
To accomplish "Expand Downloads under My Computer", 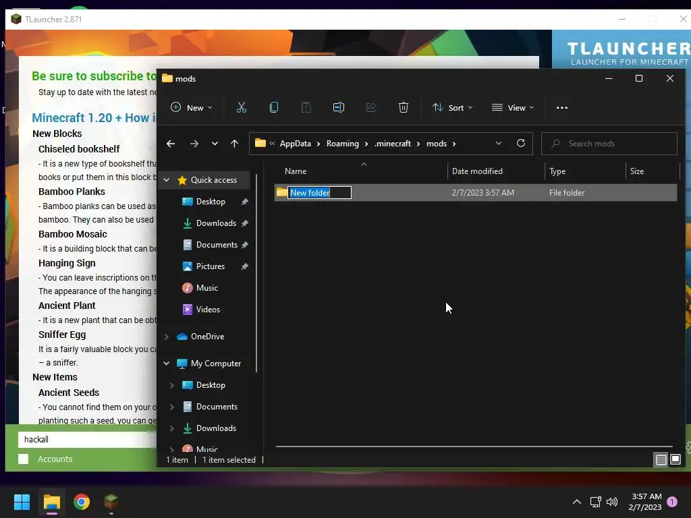I will point(172,428).
